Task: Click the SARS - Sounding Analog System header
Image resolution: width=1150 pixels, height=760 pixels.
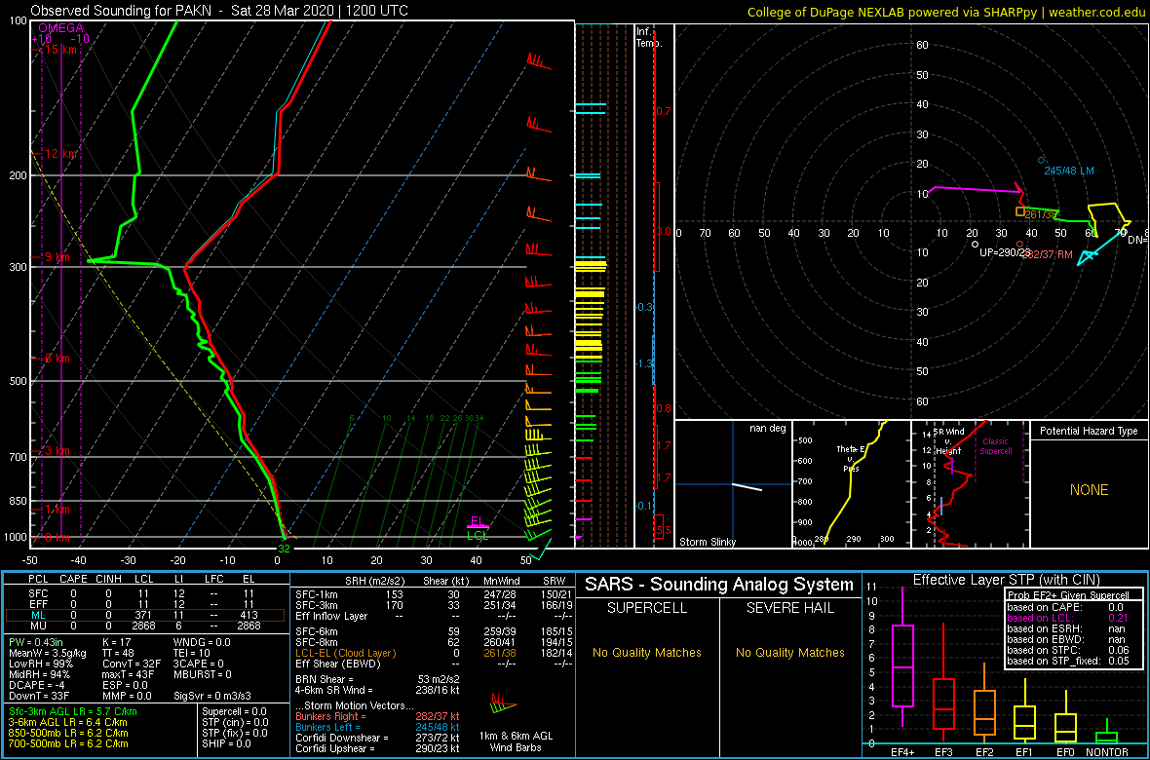Action: [x=719, y=586]
